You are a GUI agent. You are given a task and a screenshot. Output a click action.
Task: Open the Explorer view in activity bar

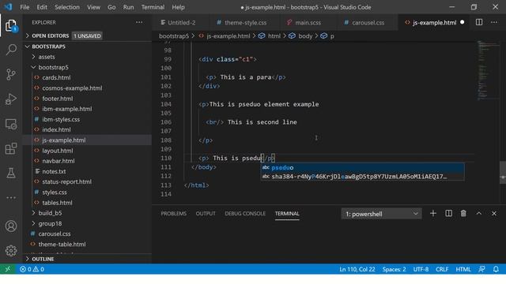click(x=11, y=25)
